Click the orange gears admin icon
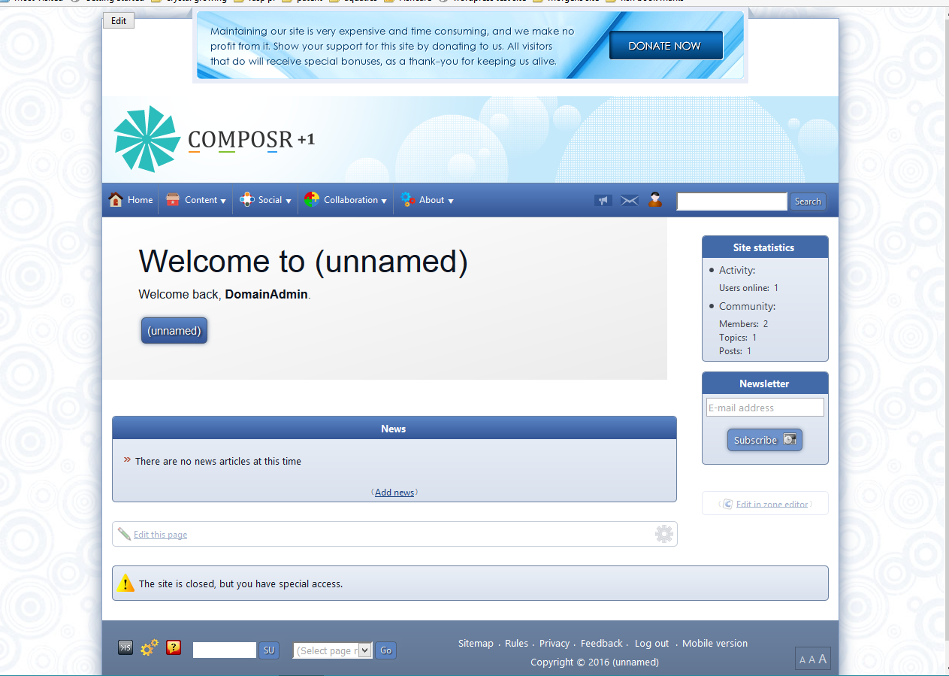Viewport: 949px width, 676px height. [150, 648]
